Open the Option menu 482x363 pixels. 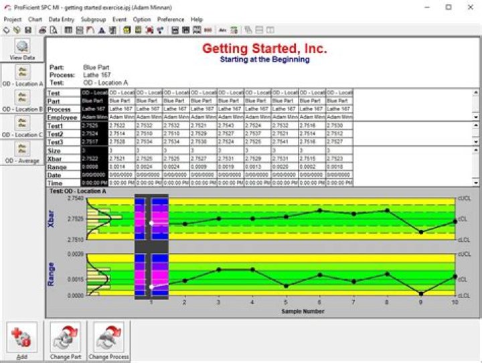[x=142, y=19]
